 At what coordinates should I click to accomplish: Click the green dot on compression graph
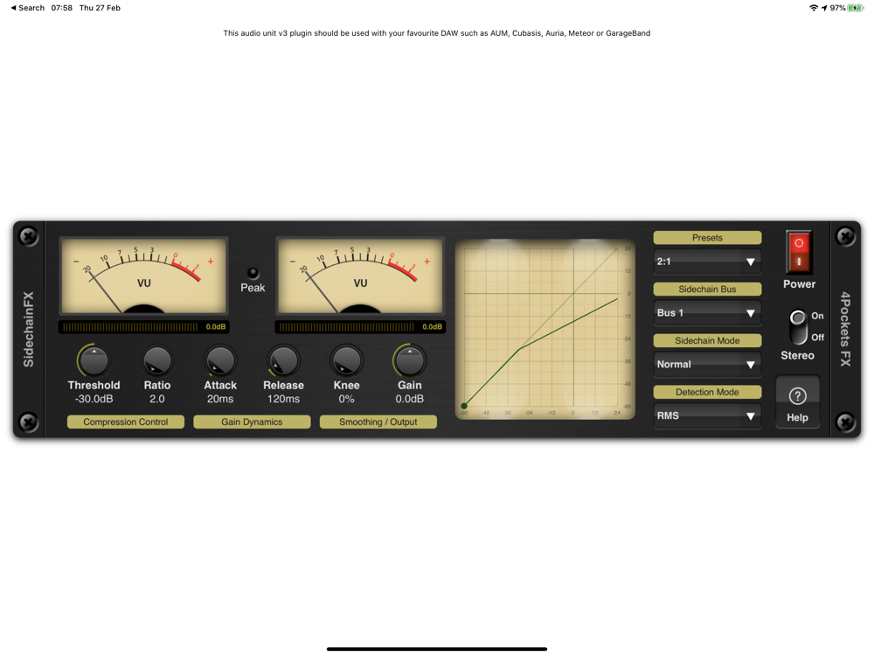(x=464, y=406)
